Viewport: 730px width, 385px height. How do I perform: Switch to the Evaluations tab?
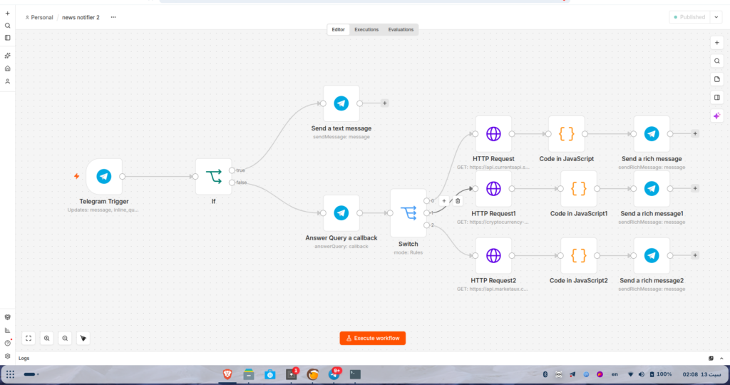click(x=401, y=30)
